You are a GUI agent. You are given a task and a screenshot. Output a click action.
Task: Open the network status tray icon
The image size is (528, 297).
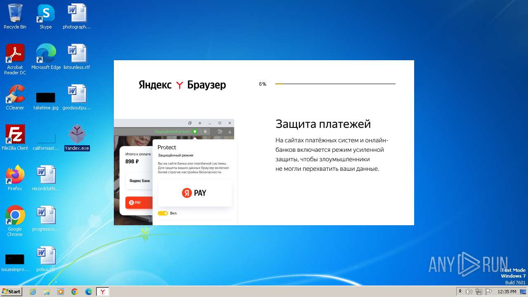[x=479, y=292]
